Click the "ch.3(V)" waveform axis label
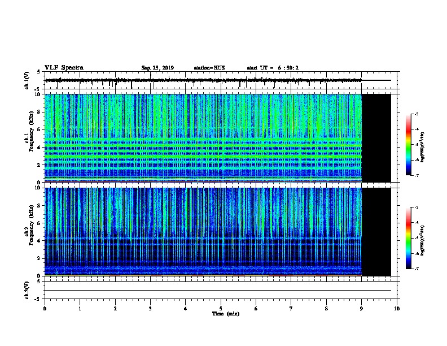This screenshot has width=447, height=346. click(27, 290)
